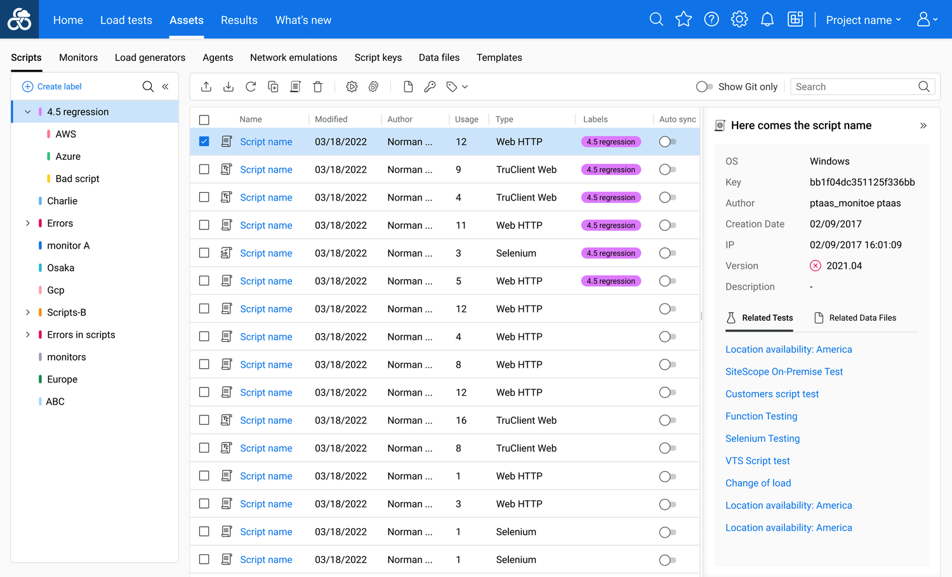Screen dimensions: 952x577
Task: Click the key icon in the toolbar
Action: [x=430, y=87]
